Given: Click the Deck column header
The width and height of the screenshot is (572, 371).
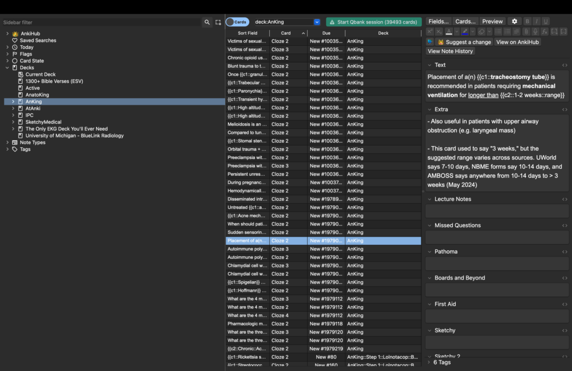Looking at the screenshot, I should [x=383, y=33].
